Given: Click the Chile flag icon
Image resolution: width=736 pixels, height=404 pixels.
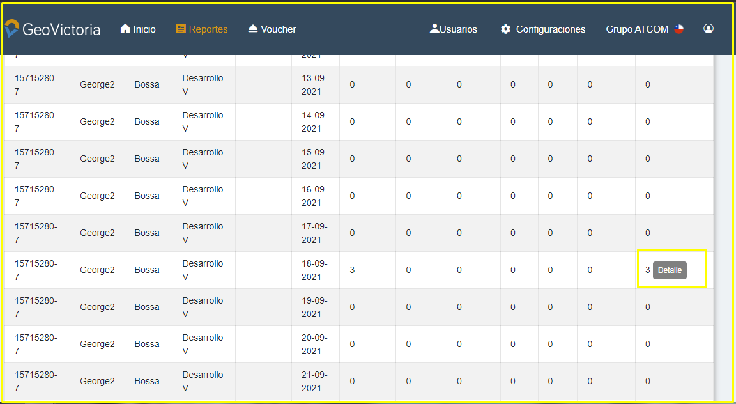Looking at the screenshot, I should pos(678,29).
